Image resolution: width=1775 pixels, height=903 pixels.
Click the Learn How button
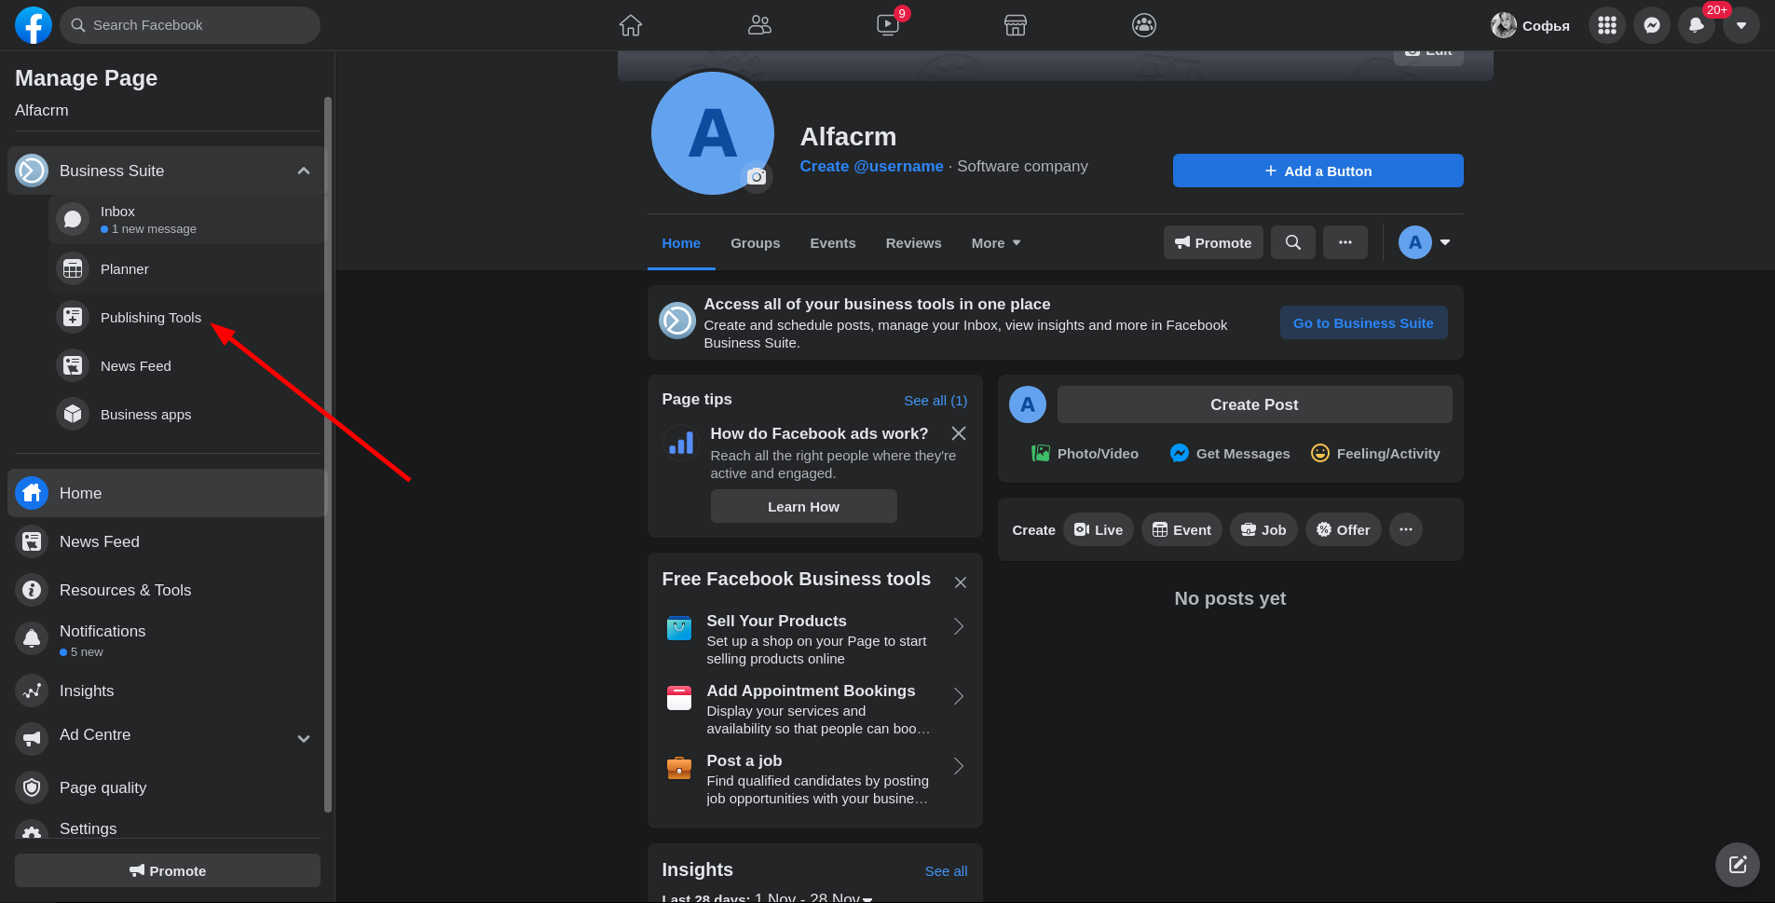pos(803,506)
